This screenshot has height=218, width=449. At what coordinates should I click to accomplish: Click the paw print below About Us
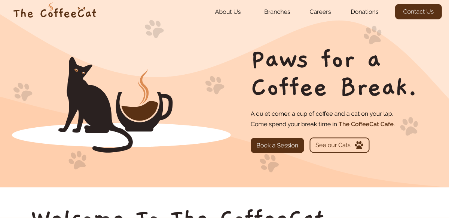click(154, 29)
